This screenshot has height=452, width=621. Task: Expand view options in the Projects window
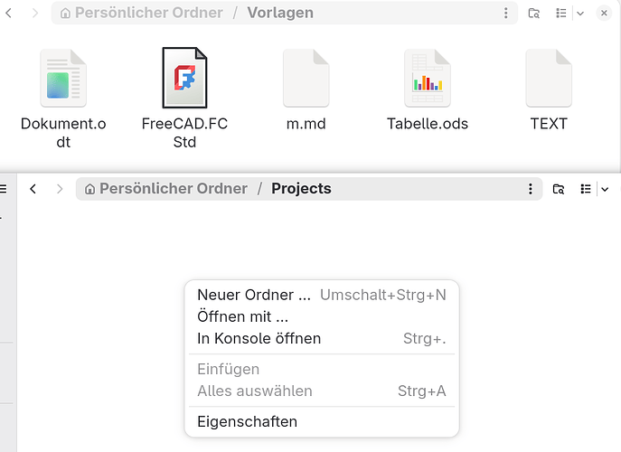click(605, 189)
